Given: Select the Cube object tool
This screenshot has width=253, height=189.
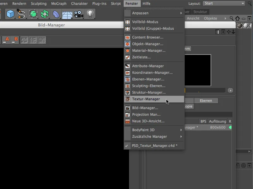Looking at the screenshot, I should [x=9, y=14].
